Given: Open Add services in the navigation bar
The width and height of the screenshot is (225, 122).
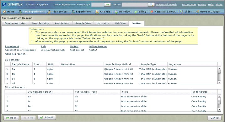Looking at the screenshot, I should point(57,12).
